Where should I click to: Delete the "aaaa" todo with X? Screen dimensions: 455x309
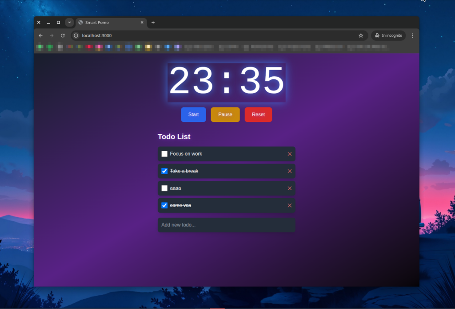click(x=290, y=188)
